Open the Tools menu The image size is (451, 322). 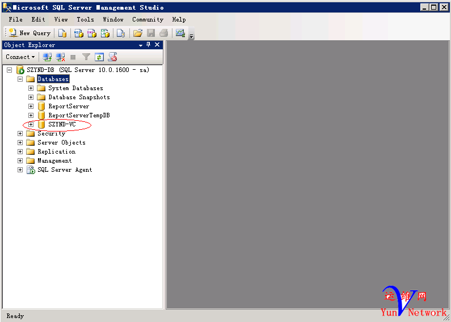coord(85,19)
